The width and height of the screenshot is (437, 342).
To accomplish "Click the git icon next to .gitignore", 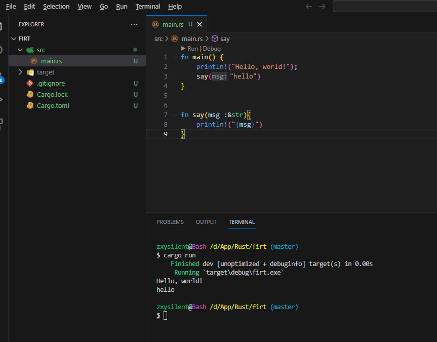I will point(30,84).
